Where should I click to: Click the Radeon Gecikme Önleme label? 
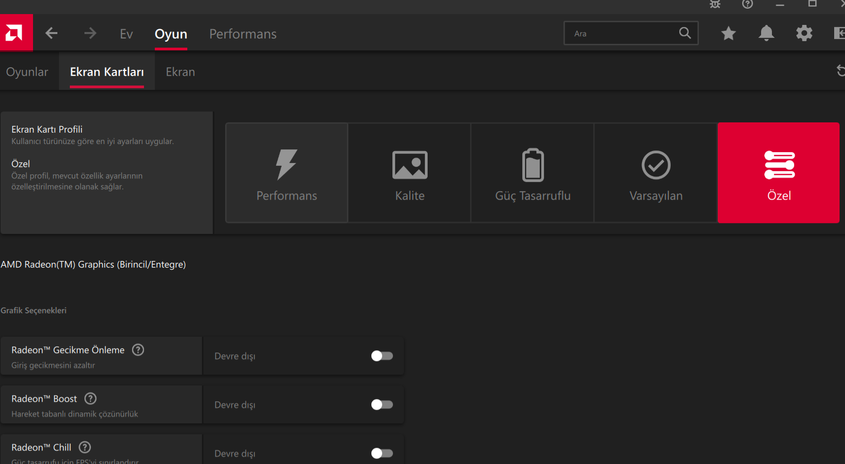(x=68, y=350)
